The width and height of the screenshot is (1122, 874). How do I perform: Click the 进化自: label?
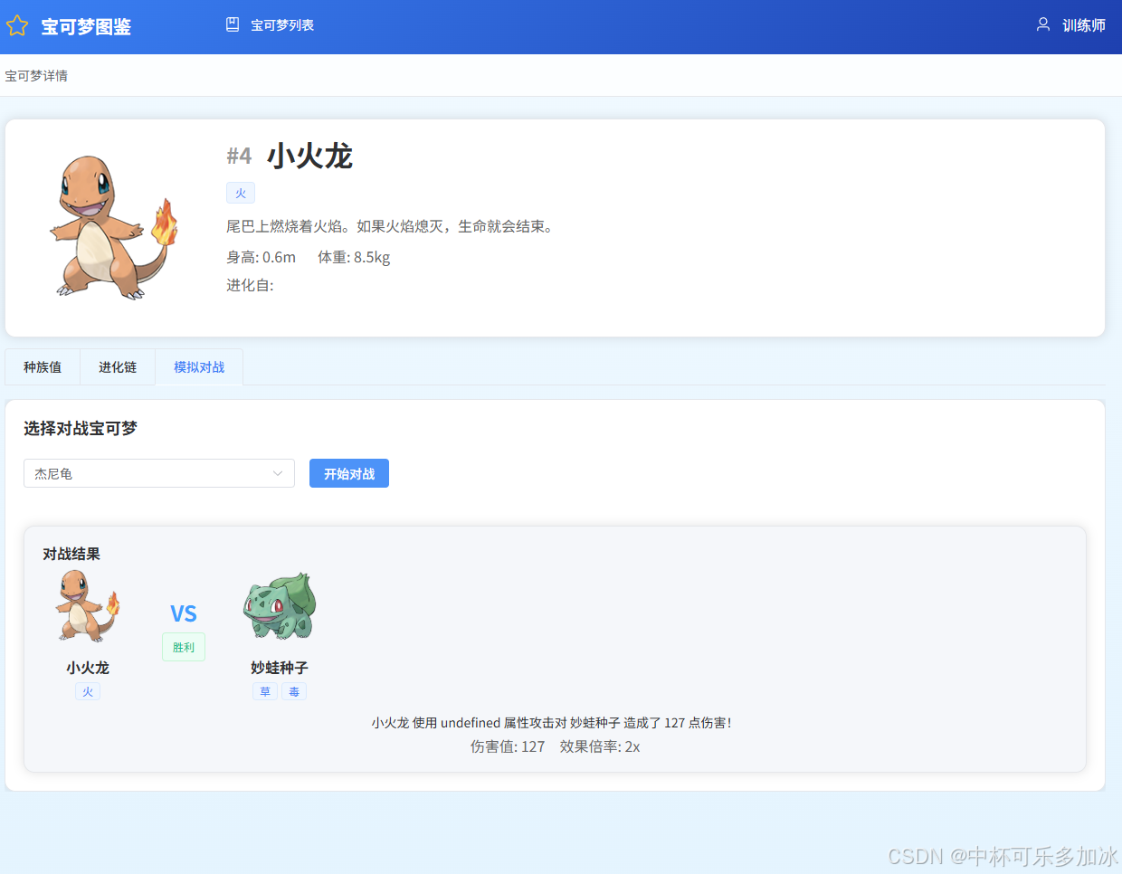[250, 285]
